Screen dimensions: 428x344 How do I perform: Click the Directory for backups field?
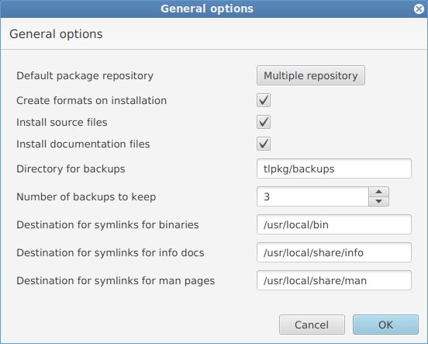pos(334,169)
